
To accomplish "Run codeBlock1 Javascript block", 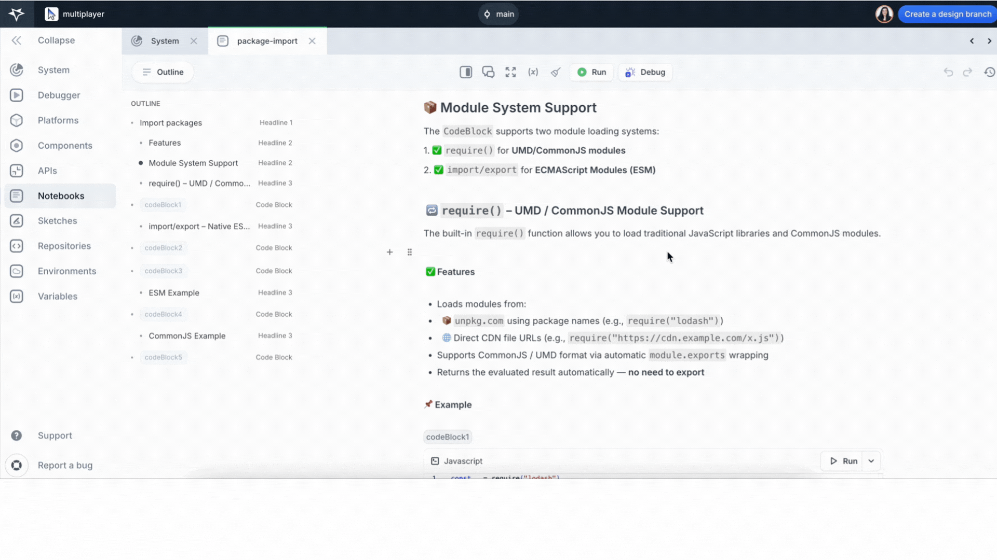I will (843, 461).
